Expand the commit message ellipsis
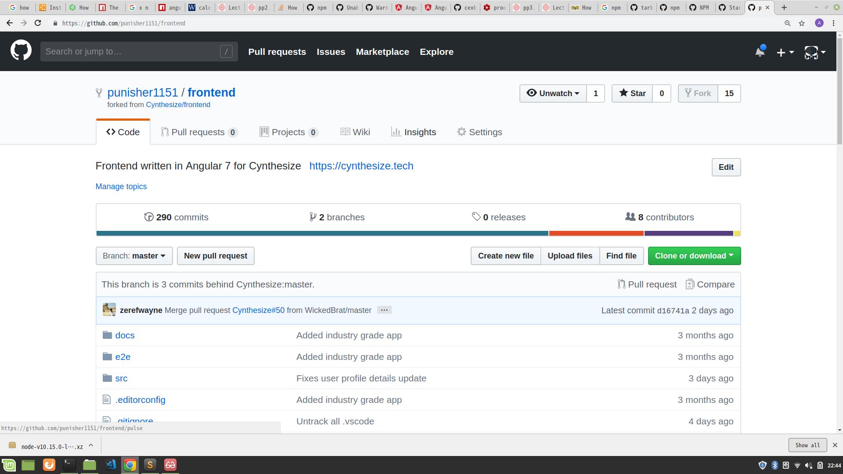 click(x=384, y=310)
